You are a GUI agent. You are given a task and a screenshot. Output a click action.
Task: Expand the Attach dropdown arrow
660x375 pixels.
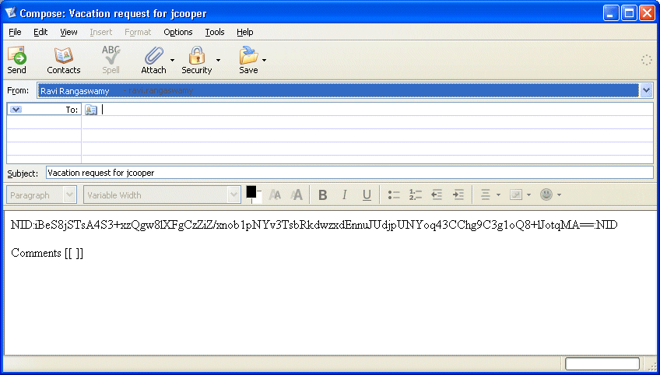click(x=172, y=60)
